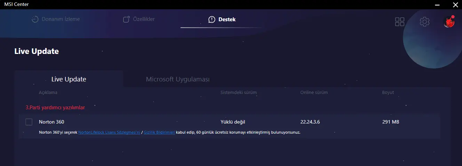Open the Donanım İzleme tab
The width and height of the screenshot is (462, 166).
[56, 19]
